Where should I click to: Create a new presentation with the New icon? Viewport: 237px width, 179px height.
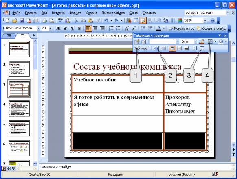[7, 20]
